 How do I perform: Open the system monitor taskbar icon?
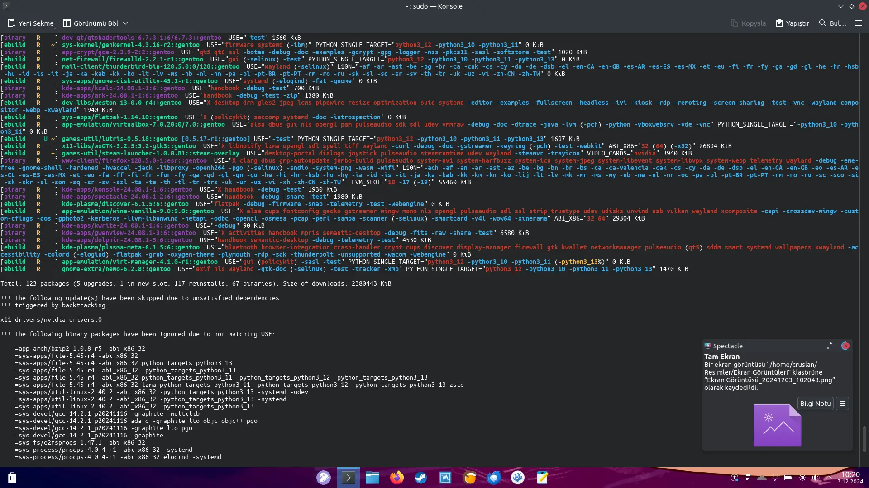pyautogui.click(x=445, y=478)
